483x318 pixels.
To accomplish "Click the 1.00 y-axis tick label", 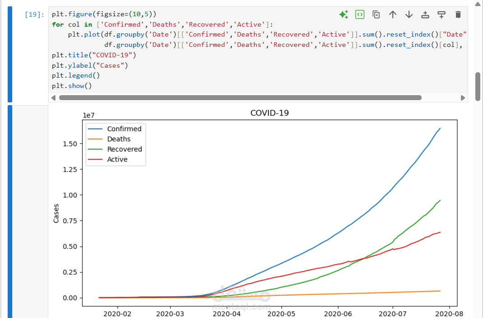I will pyautogui.click(x=70, y=195).
